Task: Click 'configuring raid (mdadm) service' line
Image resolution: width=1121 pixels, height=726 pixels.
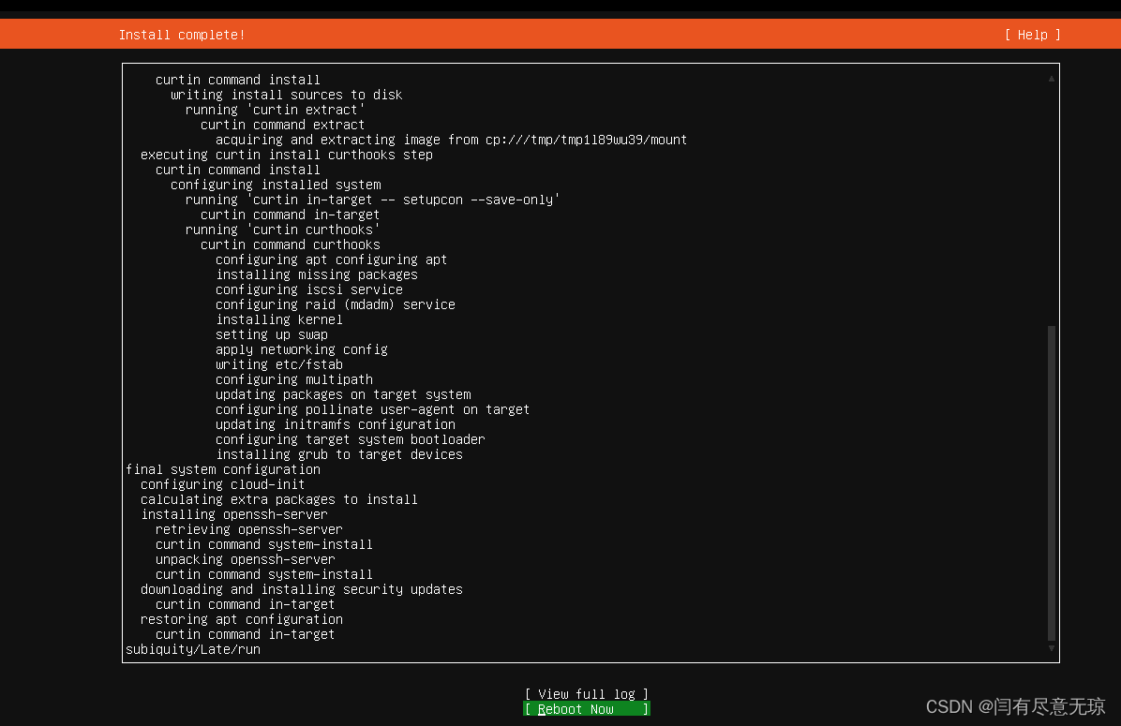Action: coord(336,304)
